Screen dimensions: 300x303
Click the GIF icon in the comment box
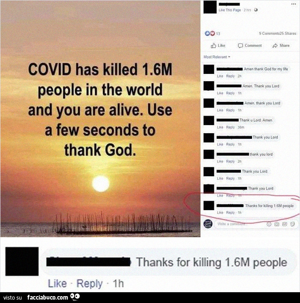[x=285, y=224]
